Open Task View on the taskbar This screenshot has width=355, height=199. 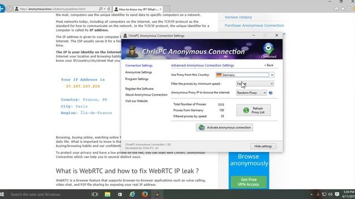click(x=95, y=194)
